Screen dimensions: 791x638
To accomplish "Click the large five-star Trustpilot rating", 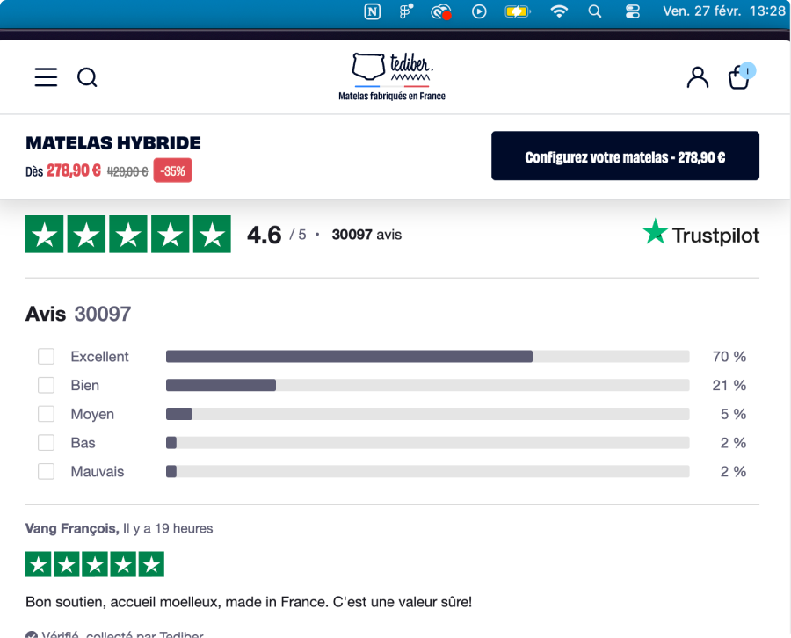I will point(128,234).
